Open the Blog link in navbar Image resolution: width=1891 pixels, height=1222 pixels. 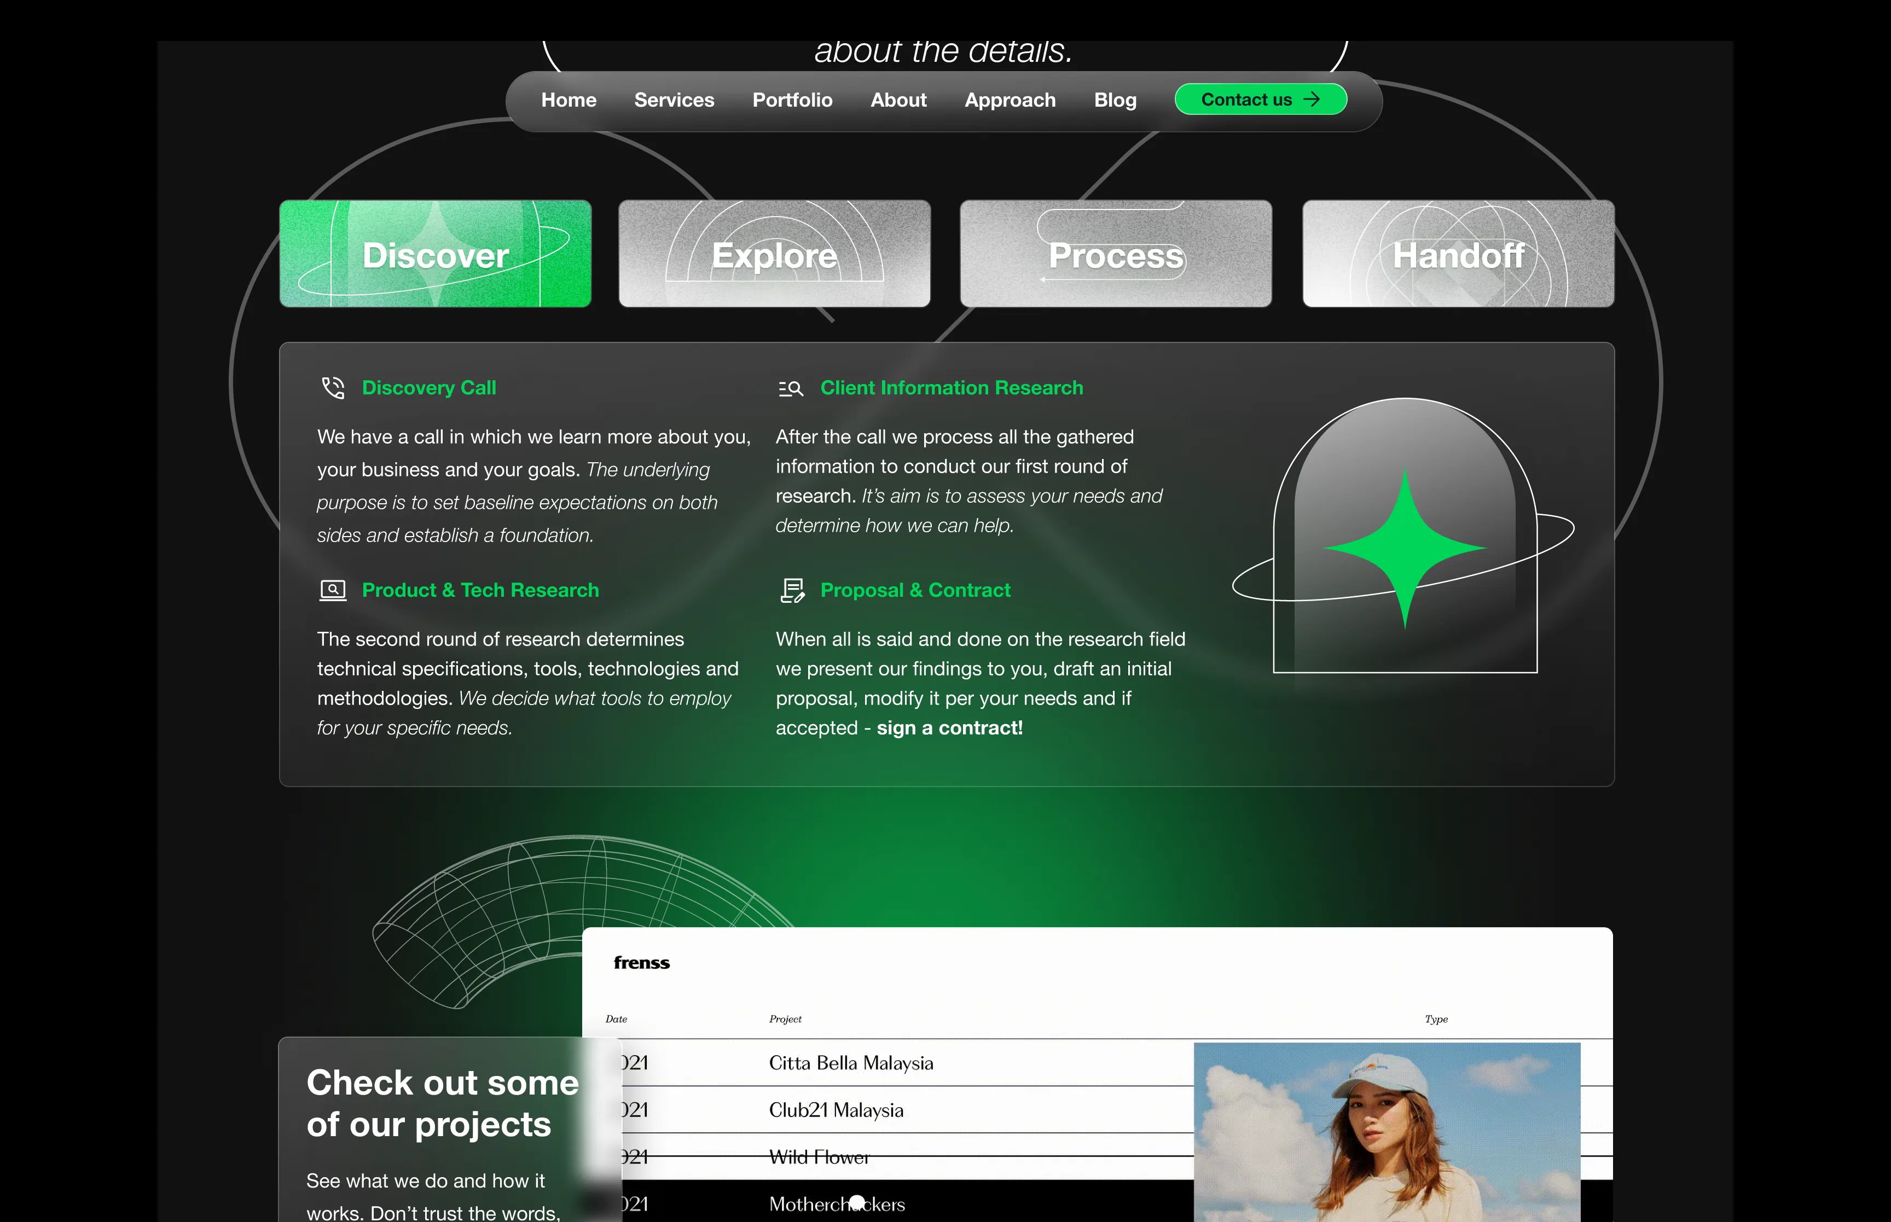[1115, 100]
